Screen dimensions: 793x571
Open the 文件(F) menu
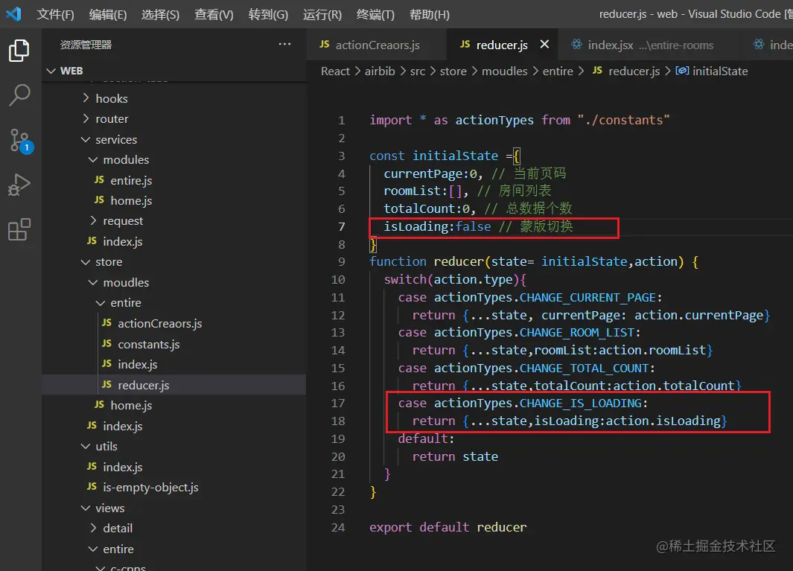[55, 14]
